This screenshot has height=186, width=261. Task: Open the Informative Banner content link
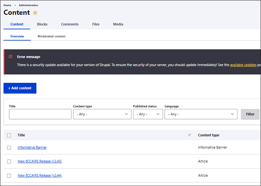pyautogui.click(x=32, y=148)
